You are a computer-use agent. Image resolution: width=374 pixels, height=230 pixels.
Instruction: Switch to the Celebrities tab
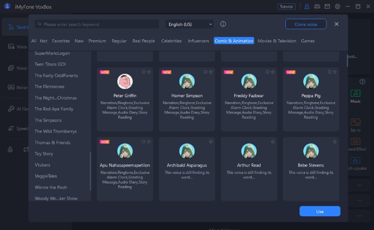(x=171, y=41)
